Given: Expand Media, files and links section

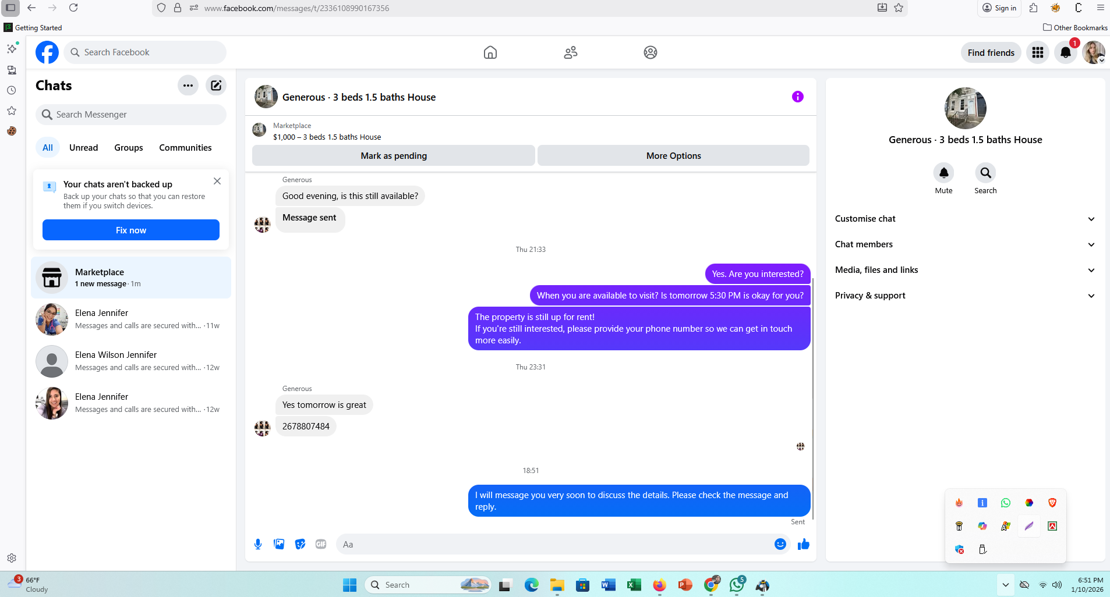Looking at the screenshot, I should [x=965, y=270].
